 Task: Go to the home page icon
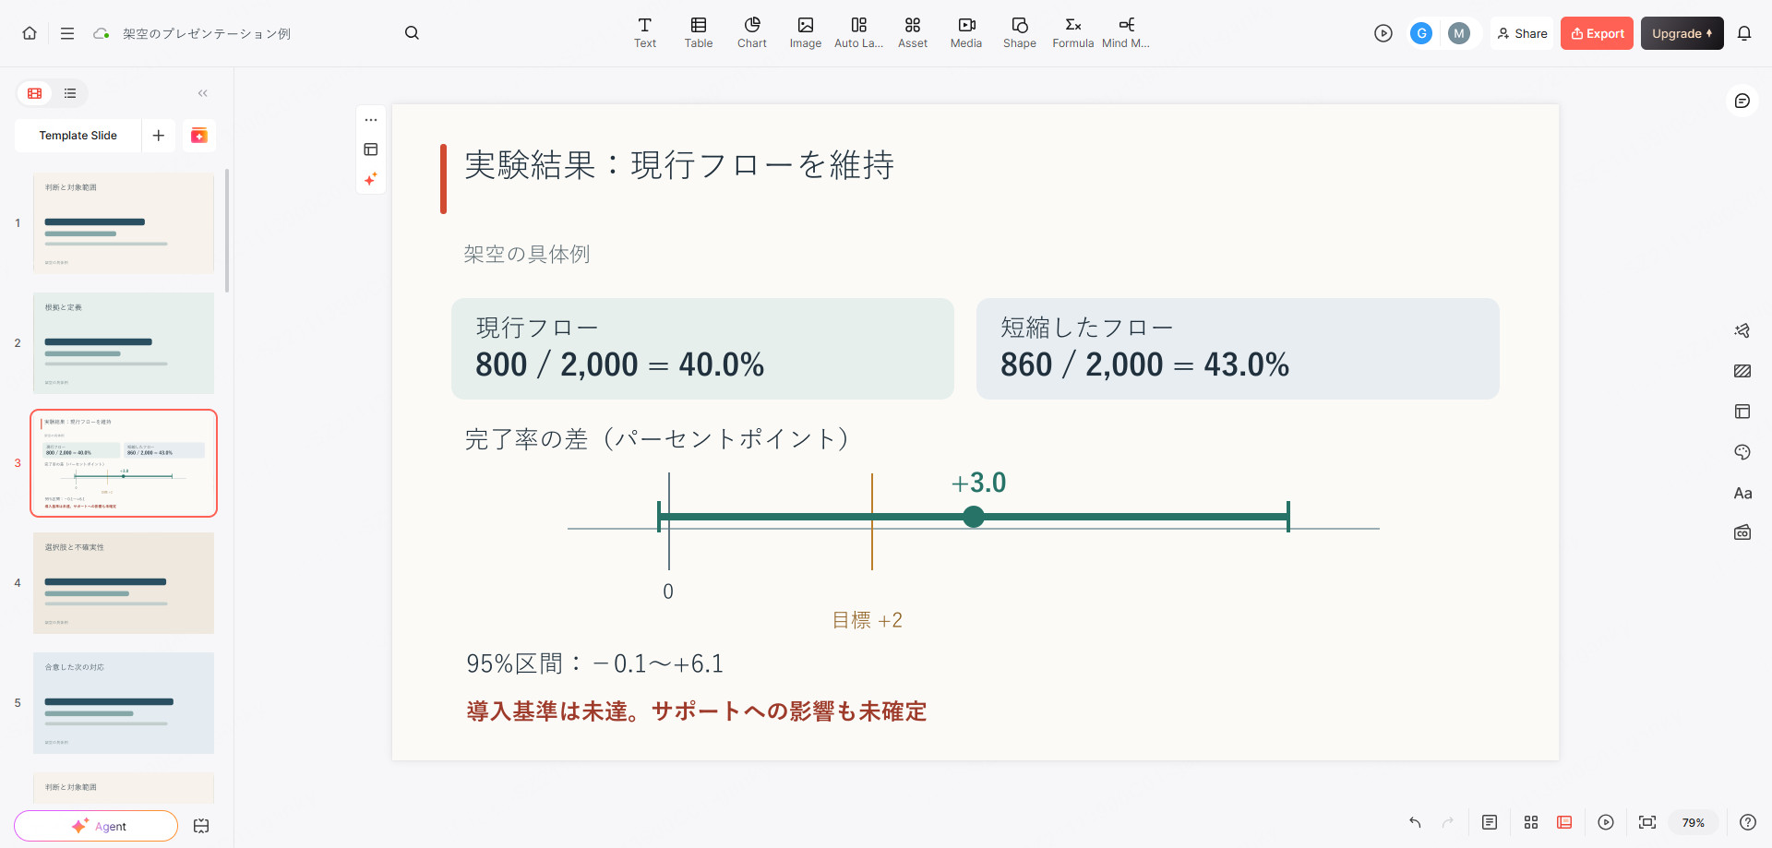[30, 33]
